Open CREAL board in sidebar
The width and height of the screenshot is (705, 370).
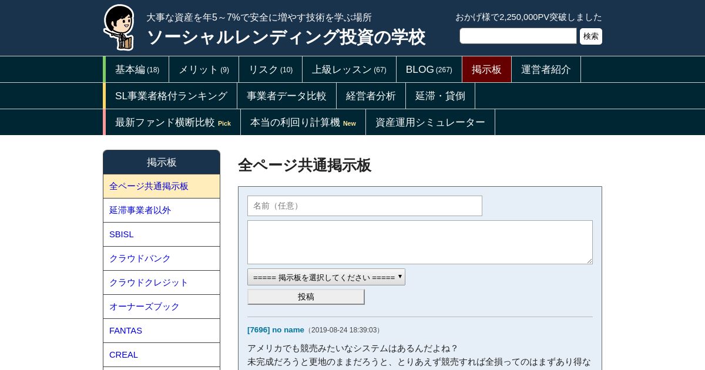(x=162, y=355)
